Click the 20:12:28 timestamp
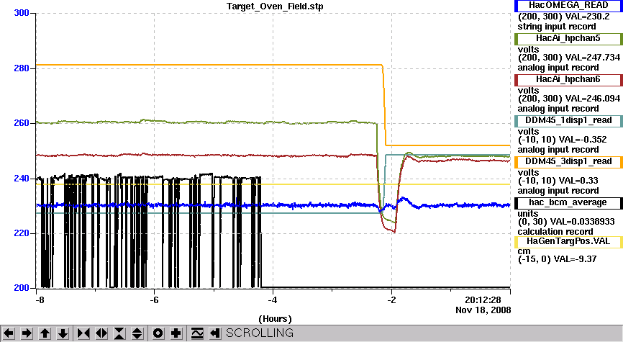Image resolution: width=623 pixels, height=342 pixels. [483, 300]
